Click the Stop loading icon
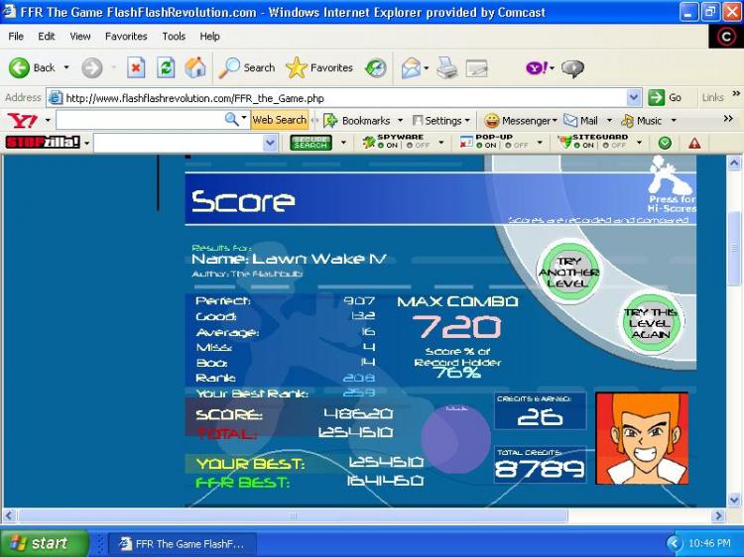The image size is (744, 557). click(x=136, y=68)
